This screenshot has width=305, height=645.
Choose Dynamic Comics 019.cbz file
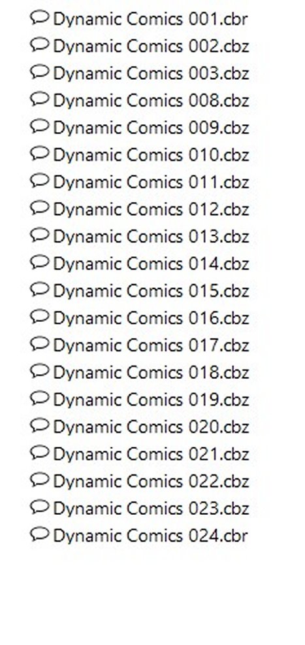point(151,400)
